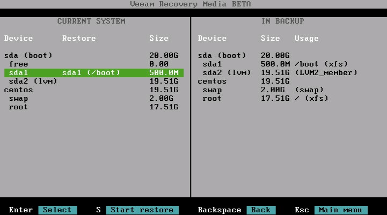387x215 pixels.
Task: Click the Usage column header
Action: pos(306,39)
